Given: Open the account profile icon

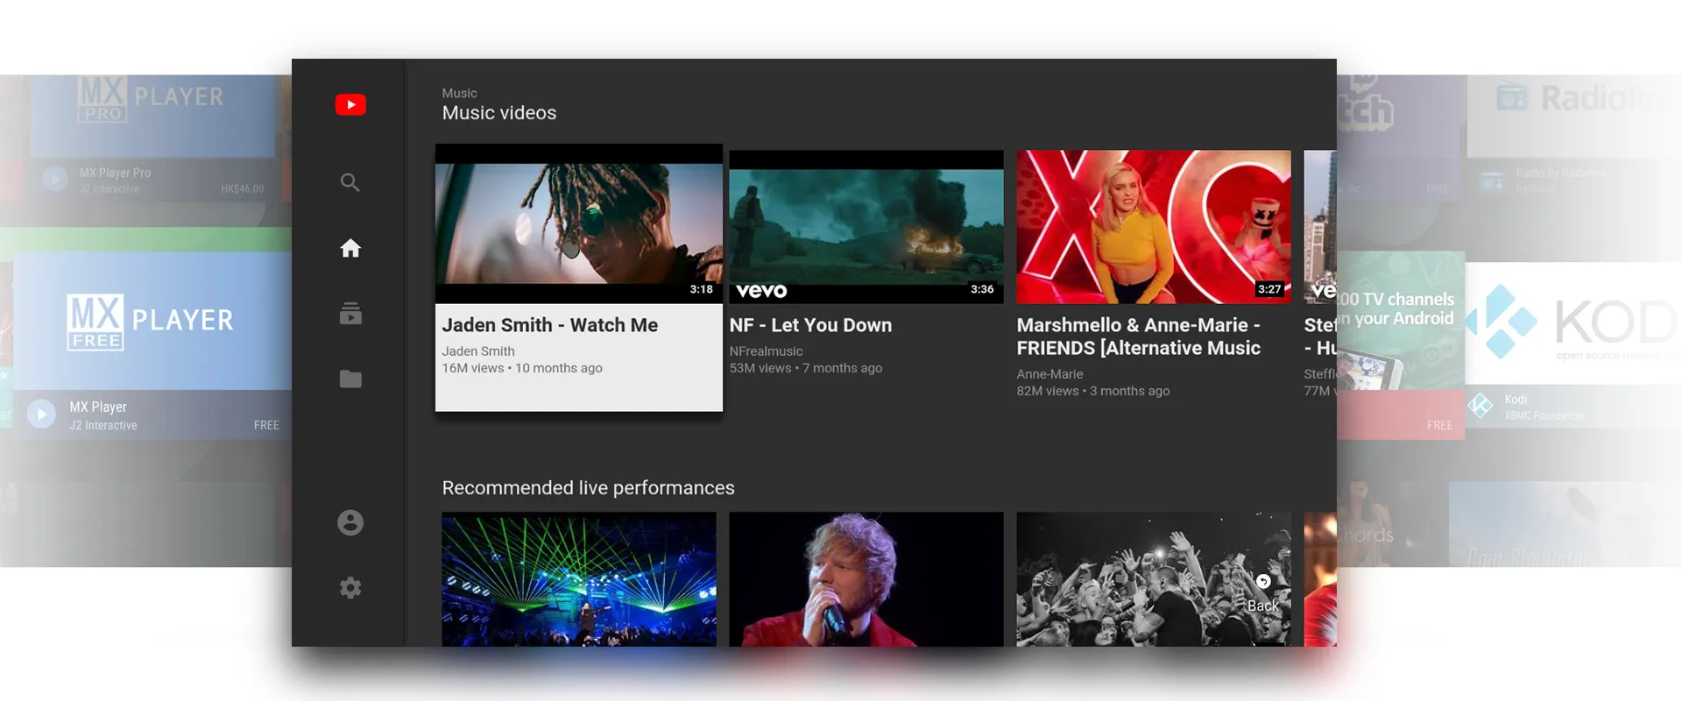Looking at the screenshot, I should (x=350, y=522).
